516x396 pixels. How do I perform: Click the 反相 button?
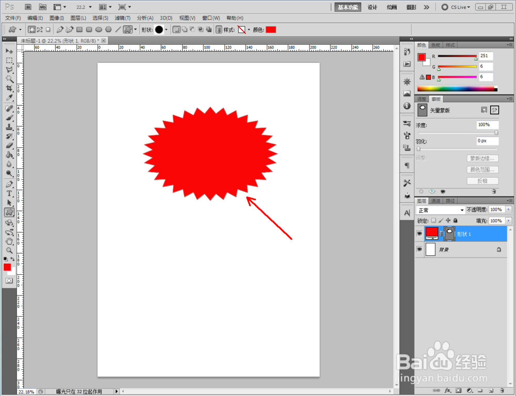[482, 181]
